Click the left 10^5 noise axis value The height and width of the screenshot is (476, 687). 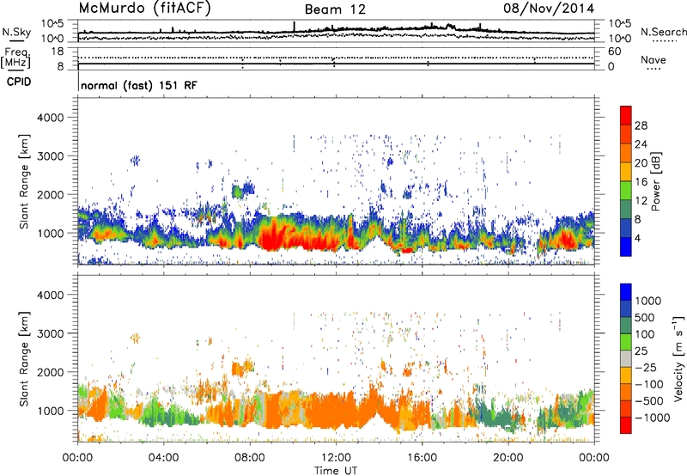click(x=53, y=24)
